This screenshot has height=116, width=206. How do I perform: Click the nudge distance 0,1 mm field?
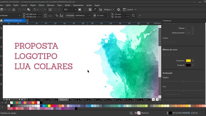(101, 15)
